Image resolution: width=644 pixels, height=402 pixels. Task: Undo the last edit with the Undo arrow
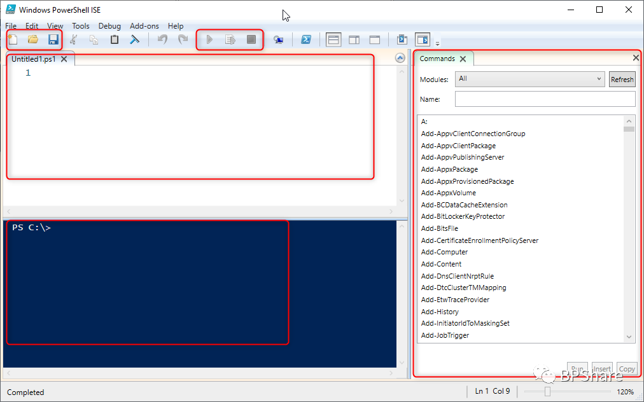coord(163,39)
